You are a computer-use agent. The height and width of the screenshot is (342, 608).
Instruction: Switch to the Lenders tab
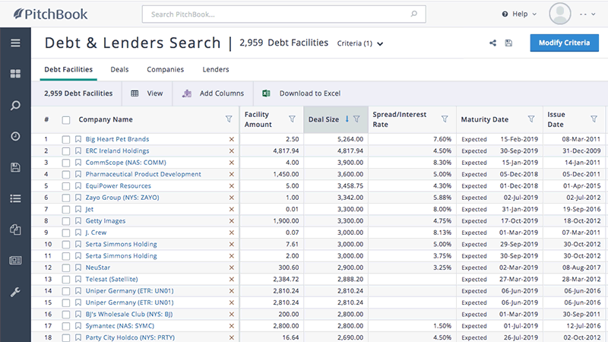pos(216,69)
